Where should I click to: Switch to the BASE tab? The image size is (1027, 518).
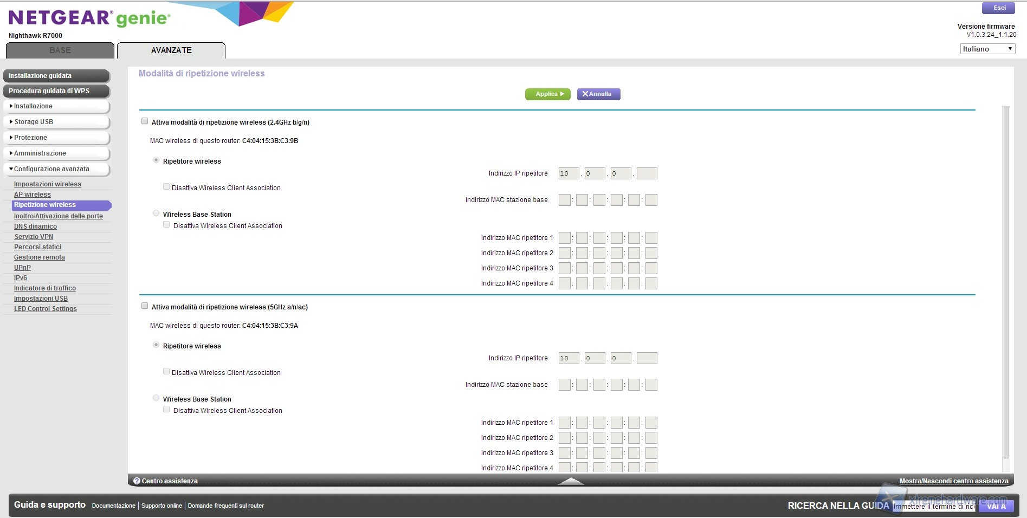point(60,50)
